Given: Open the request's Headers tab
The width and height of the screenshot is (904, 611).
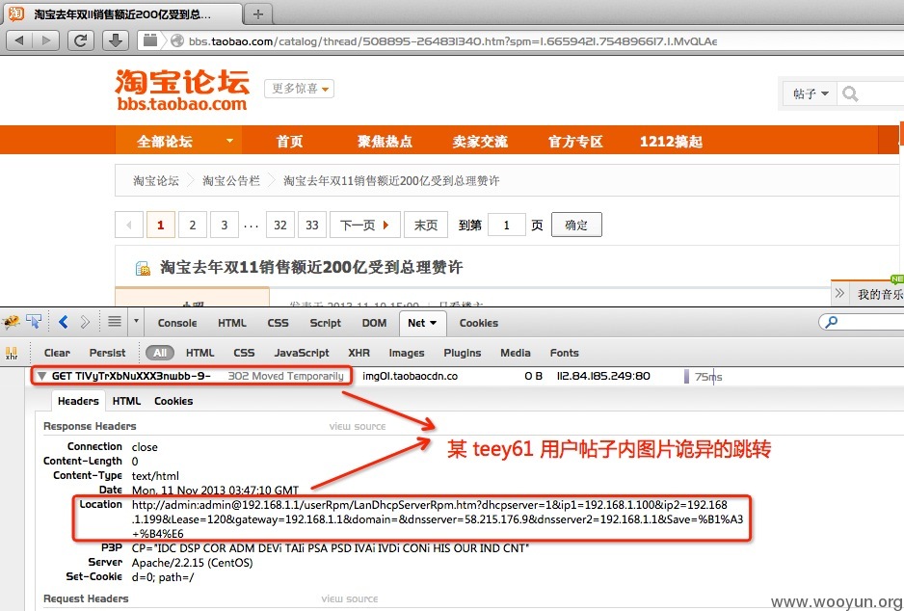Looking at the screenshot, I should 78,401.
